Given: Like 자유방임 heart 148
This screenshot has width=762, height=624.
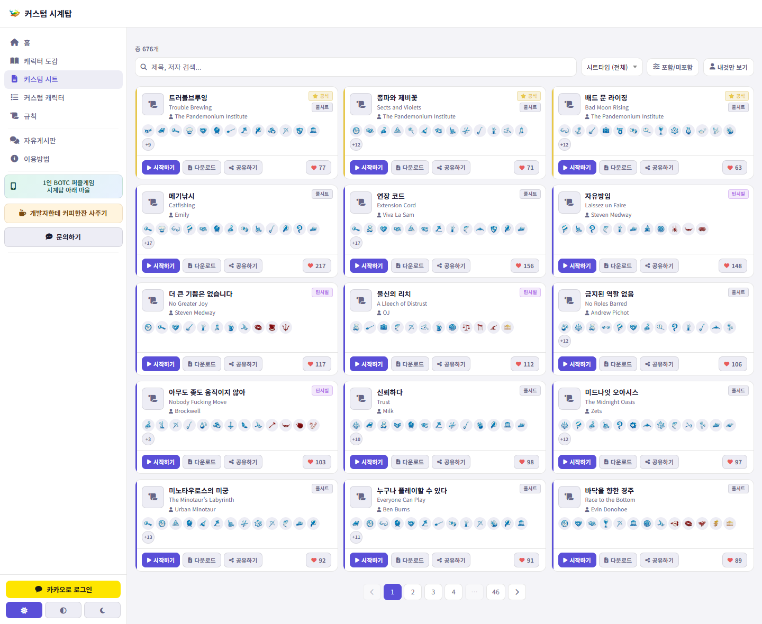Looking at the screenshot, I should 733,266.
